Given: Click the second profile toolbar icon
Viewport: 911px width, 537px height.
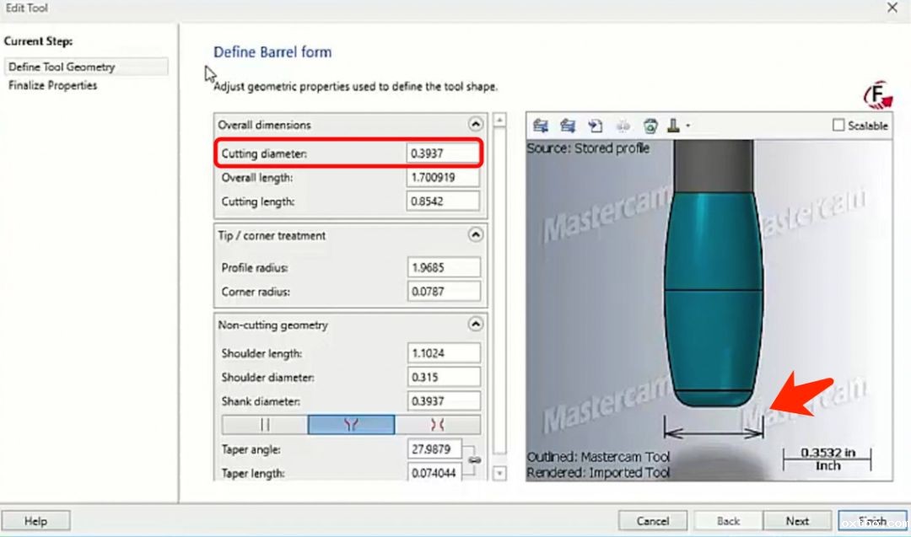Looking at the screenshot, I should 568,126.
